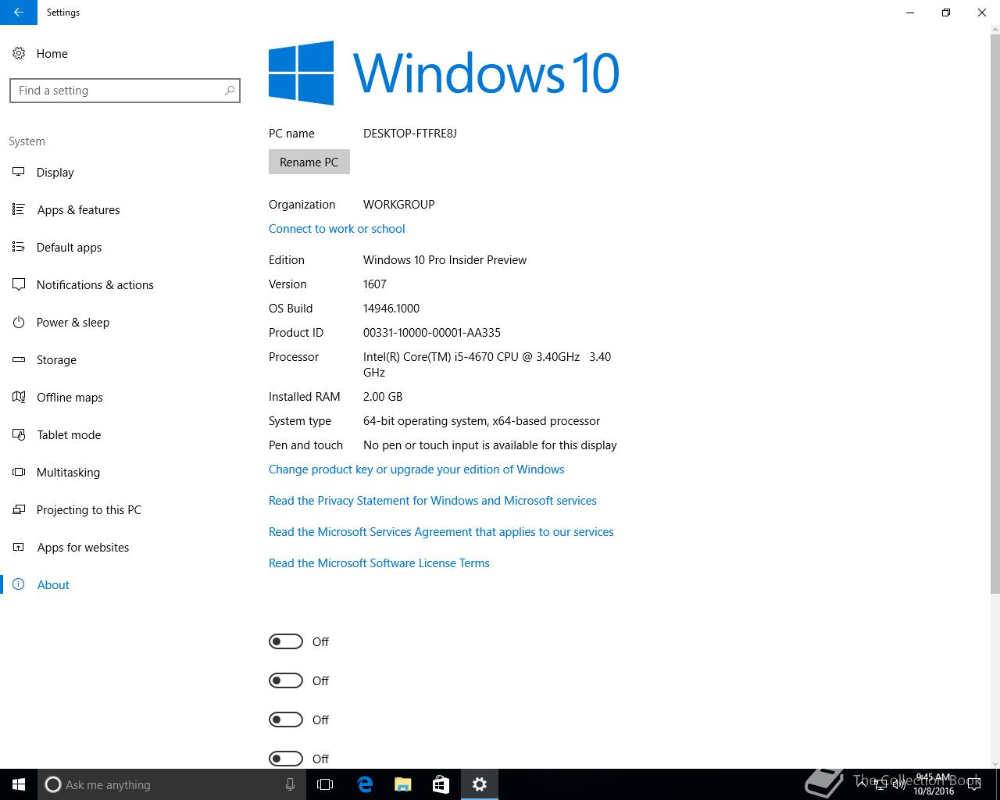Click the Settings gear taskbar icon

pos(480,784)
